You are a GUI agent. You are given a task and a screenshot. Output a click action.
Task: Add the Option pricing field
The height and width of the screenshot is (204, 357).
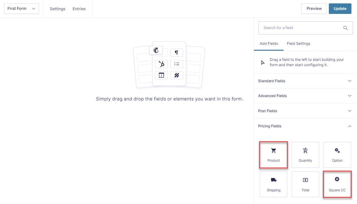[337, 155]
